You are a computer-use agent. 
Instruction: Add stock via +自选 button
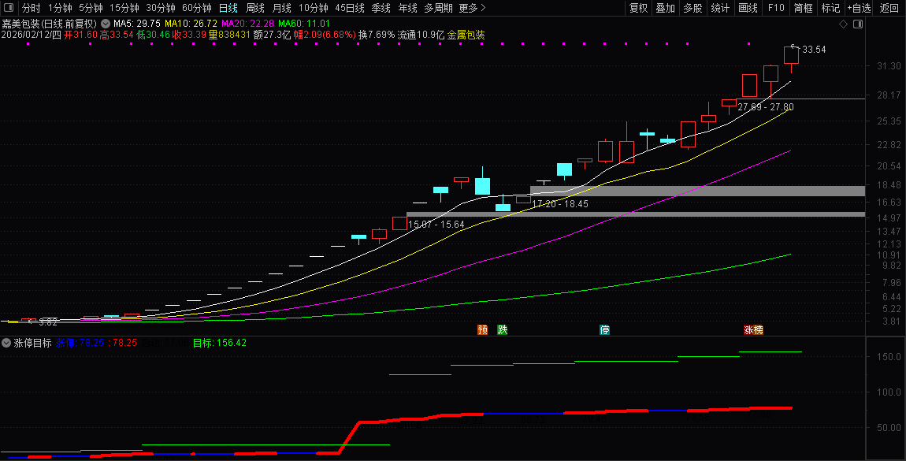point(859,8)
